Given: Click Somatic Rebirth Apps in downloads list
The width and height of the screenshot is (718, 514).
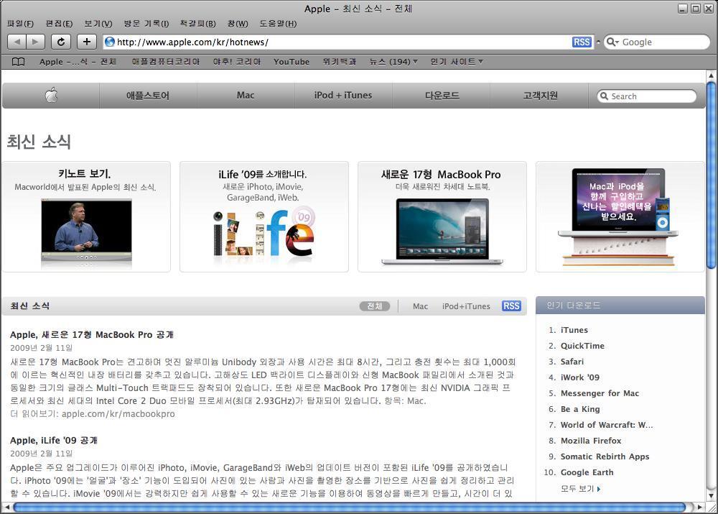Looking at the screenshot, I should click(x=605, y=456).
